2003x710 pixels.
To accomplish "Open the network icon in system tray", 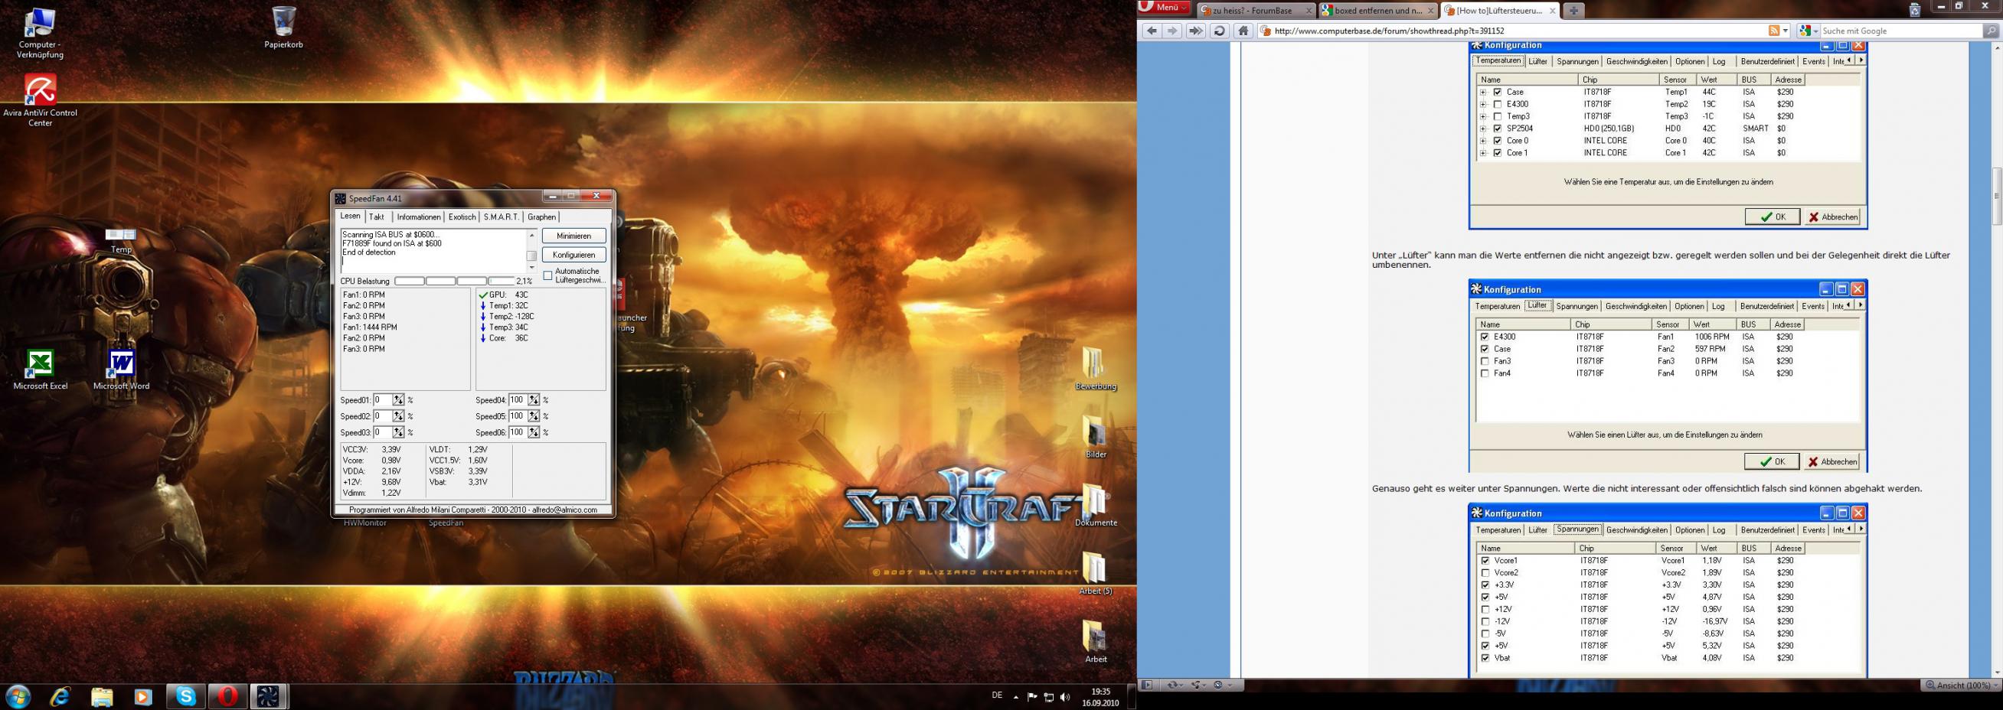I will pyautogui.click(x=1048, y=697).
